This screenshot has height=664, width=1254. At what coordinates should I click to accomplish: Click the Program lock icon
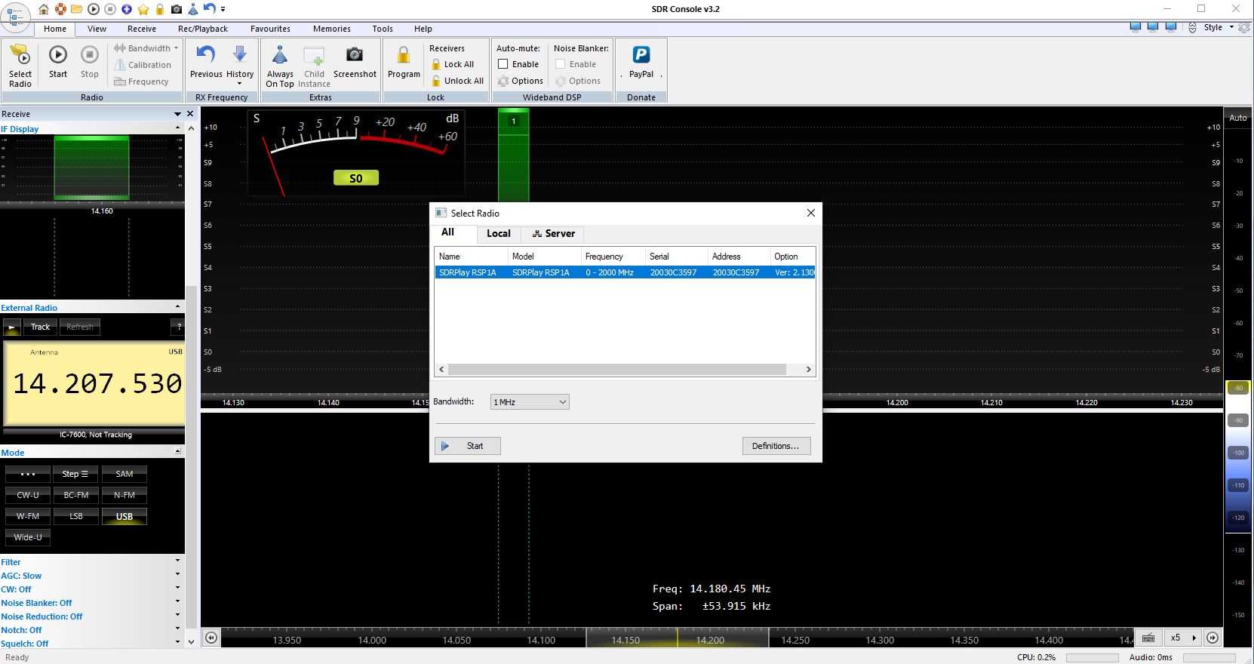[x=404, y=56]
